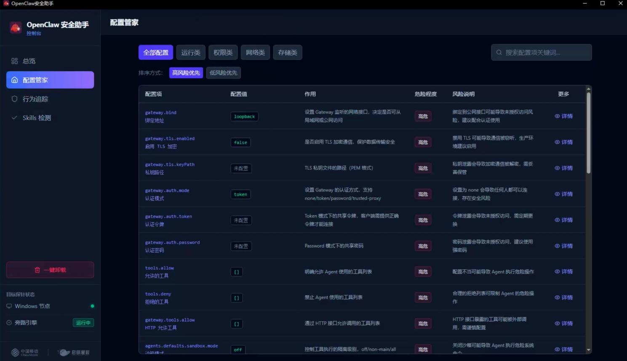Viewport: 627px width, 361px height.
Task: Click the trash icon on 一键卸载 button
Action: pos(37,270)
